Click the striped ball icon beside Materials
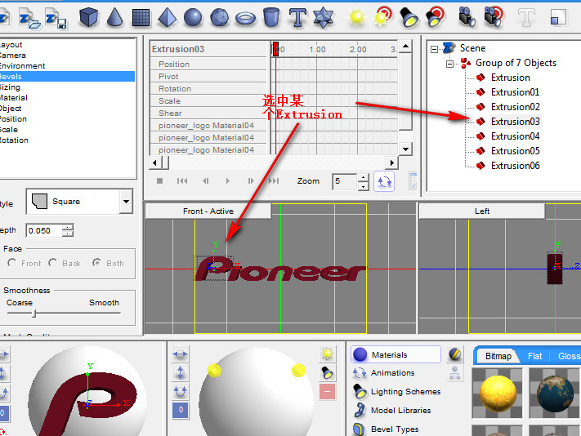The width and height of the screenshot is (581, 436). tap(455, 354)
